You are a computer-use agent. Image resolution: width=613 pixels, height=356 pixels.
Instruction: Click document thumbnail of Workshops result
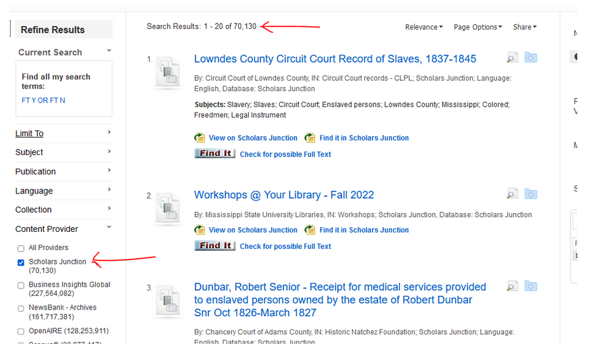(x=168, y=208)
